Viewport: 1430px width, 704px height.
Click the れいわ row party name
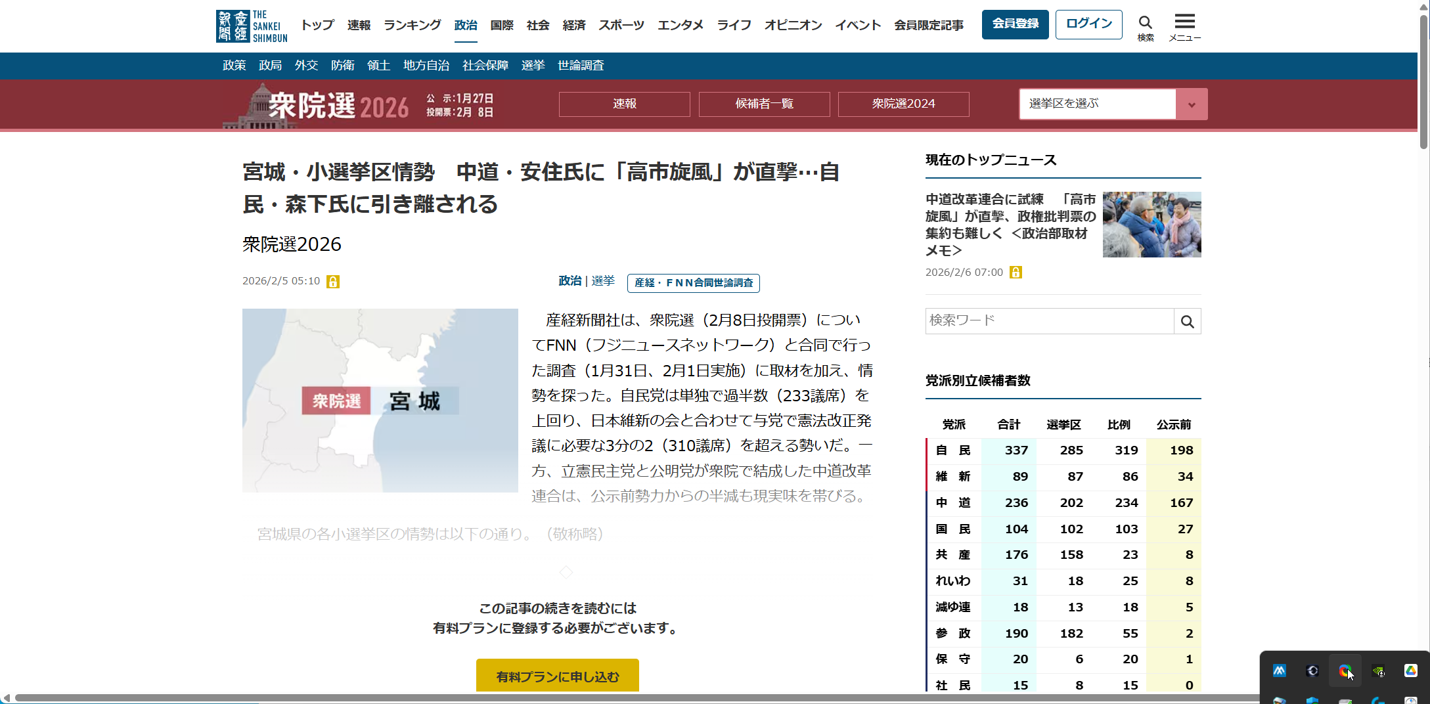click(953, 581)
